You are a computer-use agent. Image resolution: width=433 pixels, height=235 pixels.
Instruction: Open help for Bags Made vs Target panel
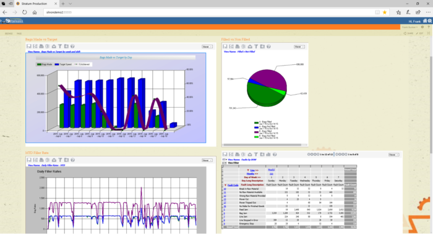(72, 46)
